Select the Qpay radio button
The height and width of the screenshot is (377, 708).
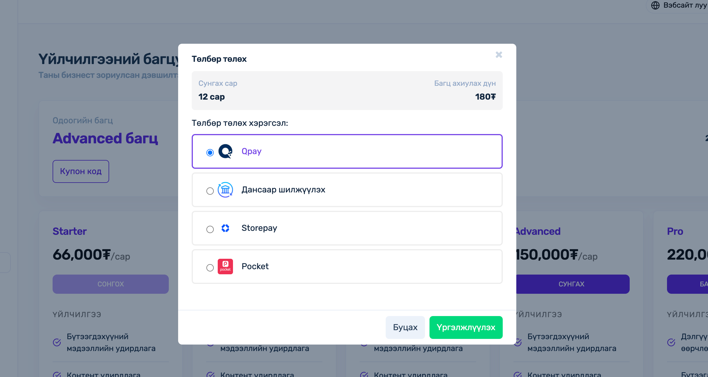[210, 153]
